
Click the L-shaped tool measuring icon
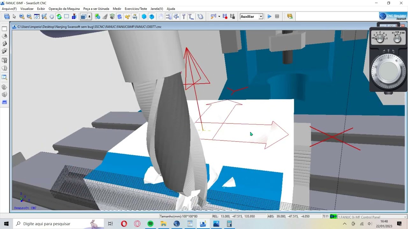(191, 17)
